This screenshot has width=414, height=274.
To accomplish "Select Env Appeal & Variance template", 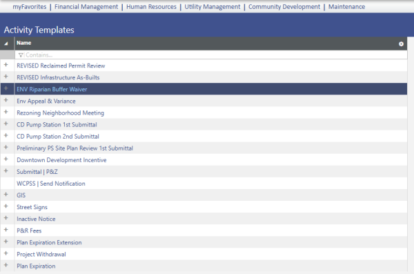I will 46,101.
